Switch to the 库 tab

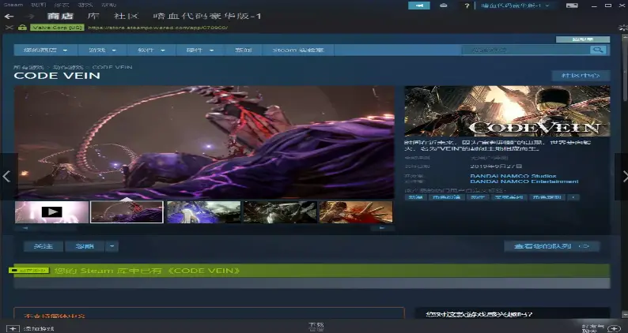click(93, 16)
